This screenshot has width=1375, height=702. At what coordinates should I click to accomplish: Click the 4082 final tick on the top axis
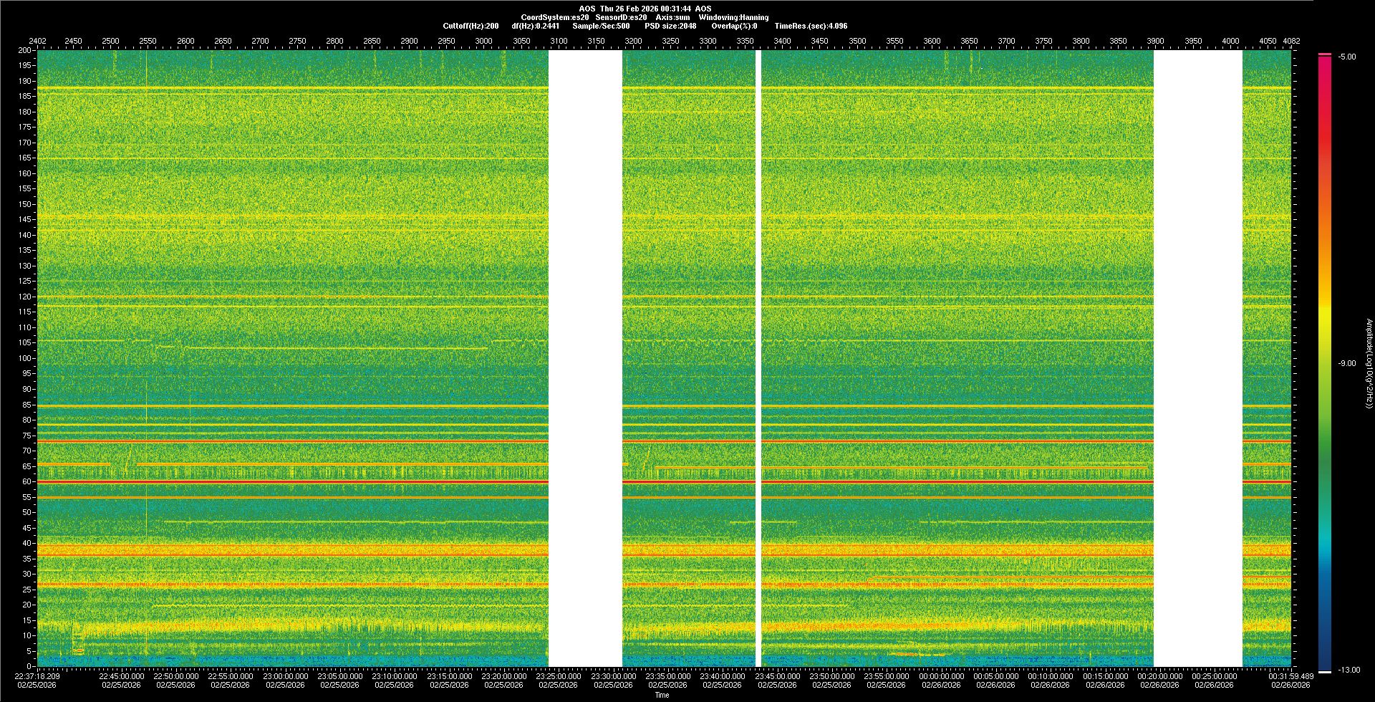[x=1290, y=41]
